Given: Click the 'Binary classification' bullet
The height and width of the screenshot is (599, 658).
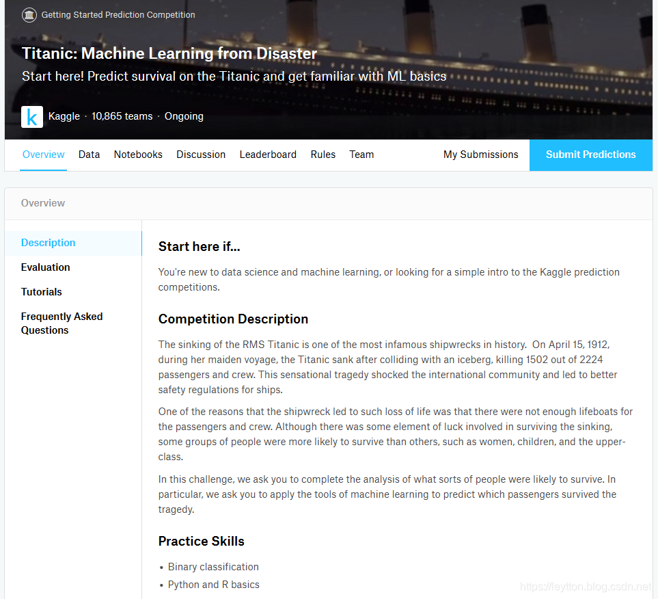Looking at the screenshot, I should [213, 567].
